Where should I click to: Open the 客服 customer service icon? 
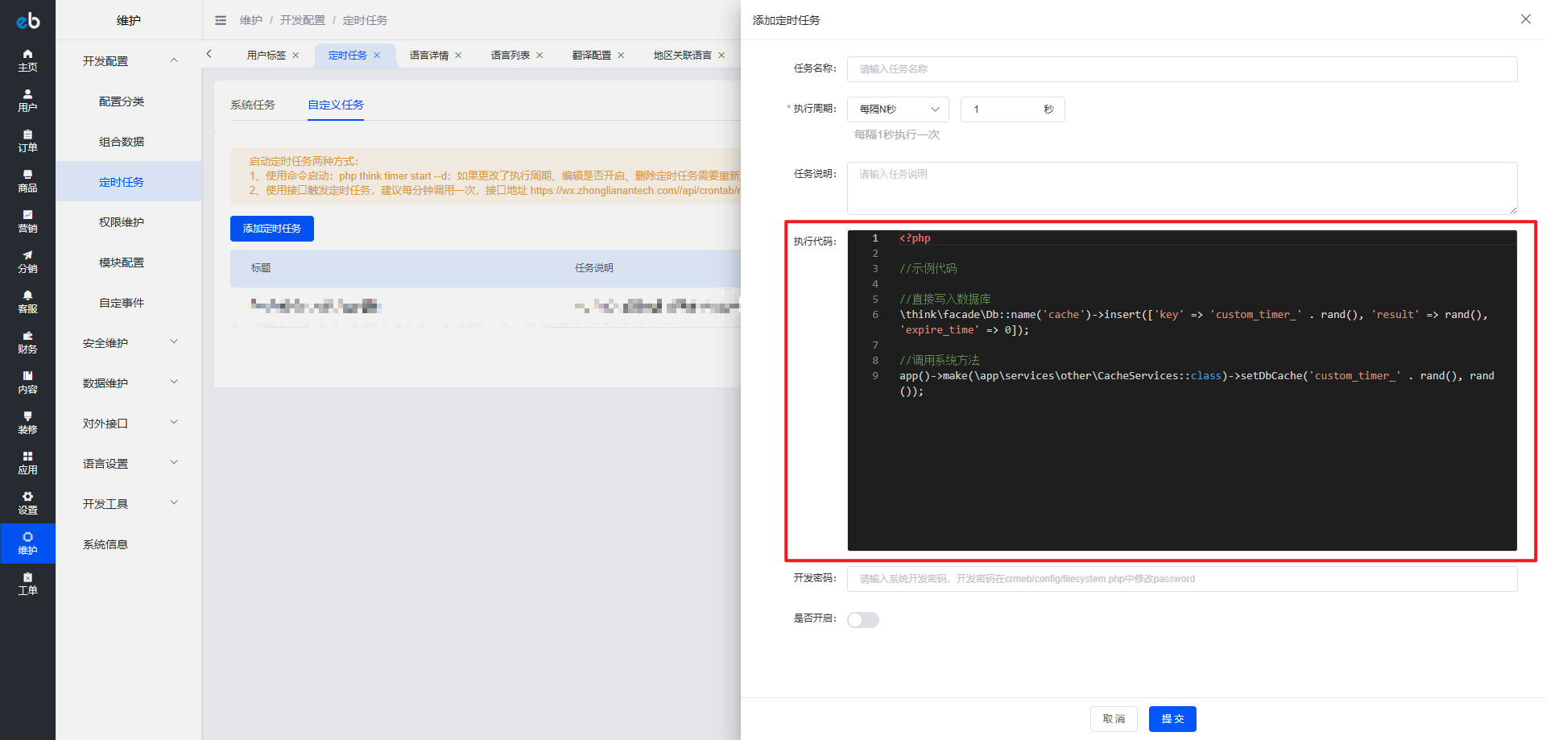pyautogui.click(x=27, y=302)
